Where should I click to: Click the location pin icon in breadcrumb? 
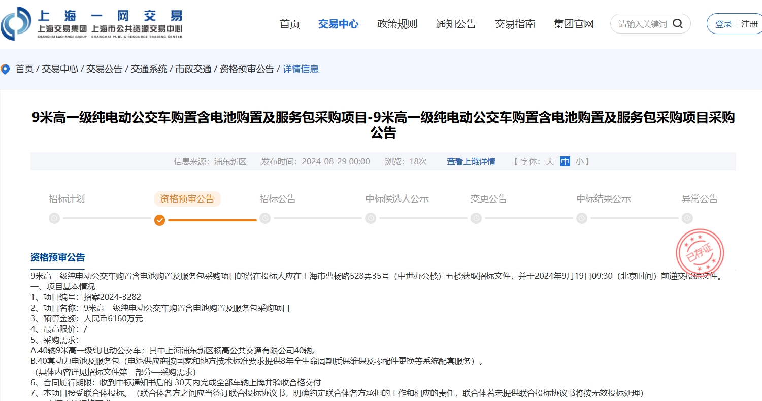(x=6, y=69)
